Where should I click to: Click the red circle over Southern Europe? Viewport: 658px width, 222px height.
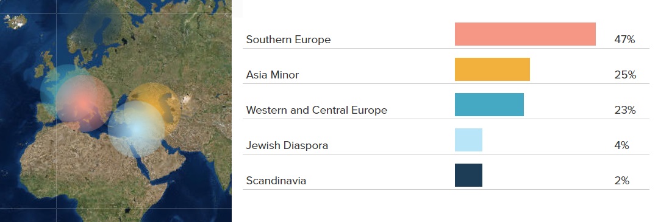click(84, 103)
